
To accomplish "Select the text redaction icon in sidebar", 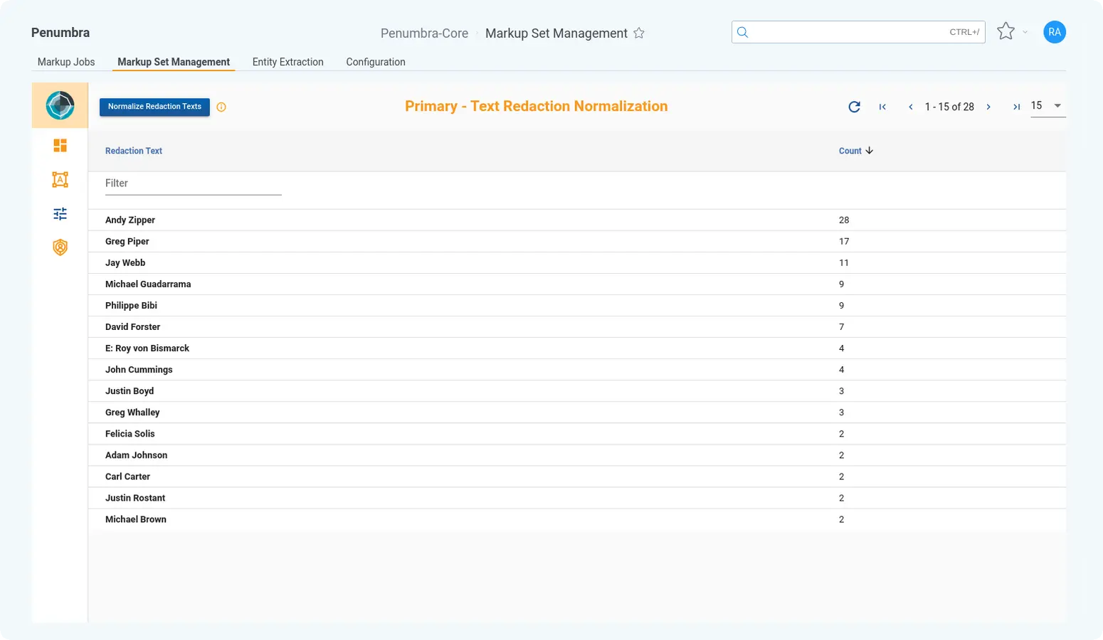I will pyautogui.click(x=60, y=179).
